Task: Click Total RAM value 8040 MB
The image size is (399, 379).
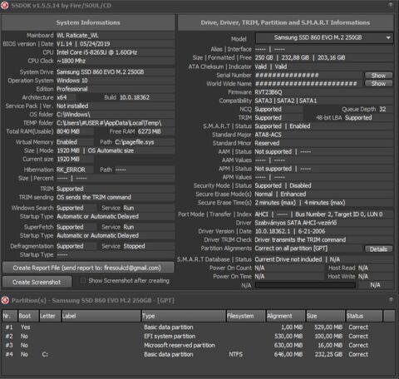Action: point(68,131)
